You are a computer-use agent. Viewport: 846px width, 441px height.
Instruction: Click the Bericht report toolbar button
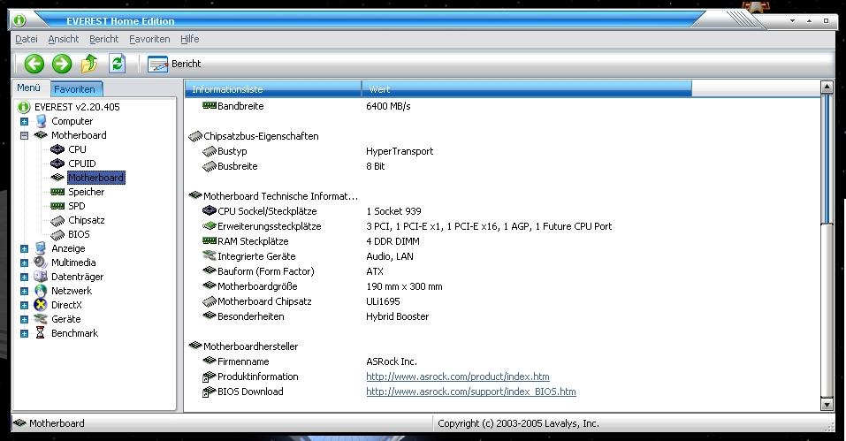(x=174, y=64)
